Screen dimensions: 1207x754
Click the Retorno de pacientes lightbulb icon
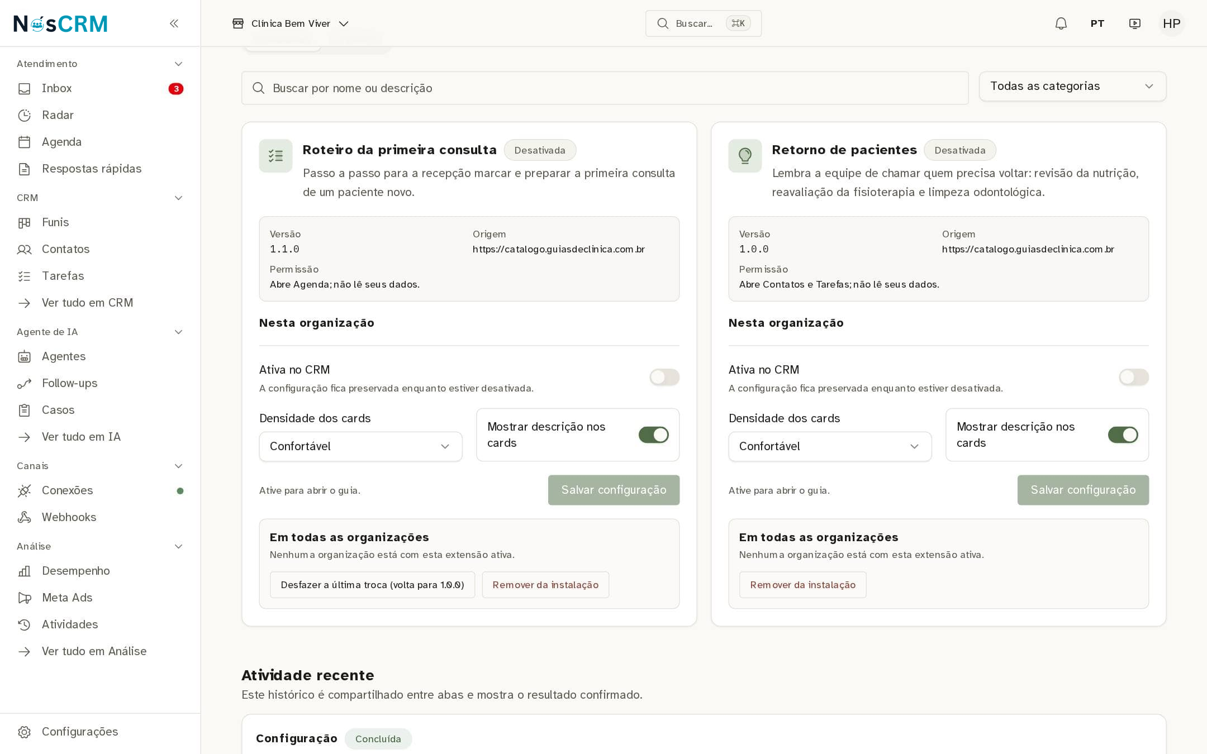click(745, 156)
